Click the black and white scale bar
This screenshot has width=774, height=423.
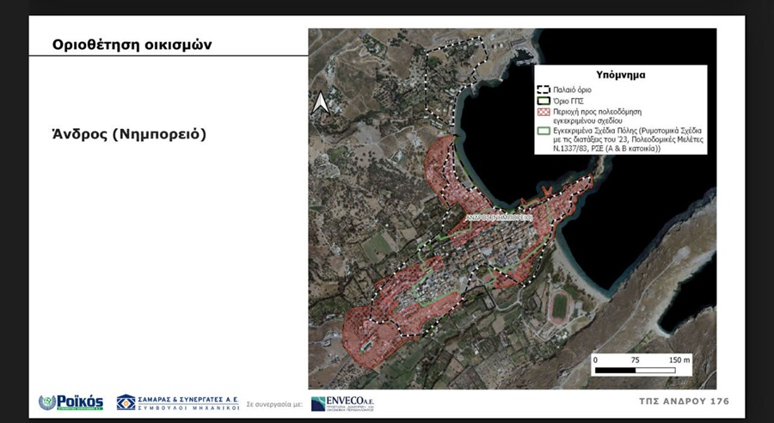642,371
